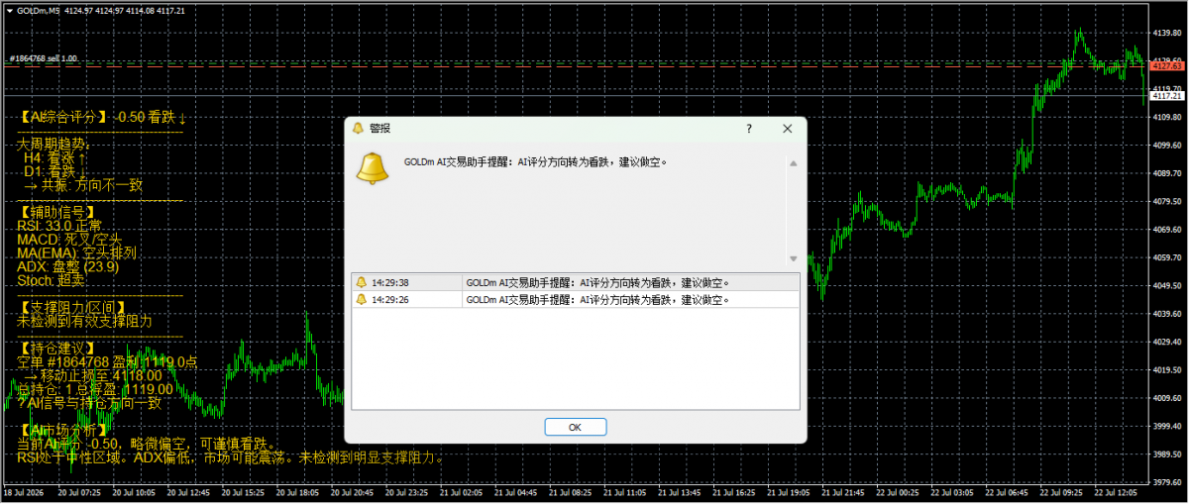Click the current price tag 4117.21 on the axis
1189x504 pixels.
[1168, 96]
